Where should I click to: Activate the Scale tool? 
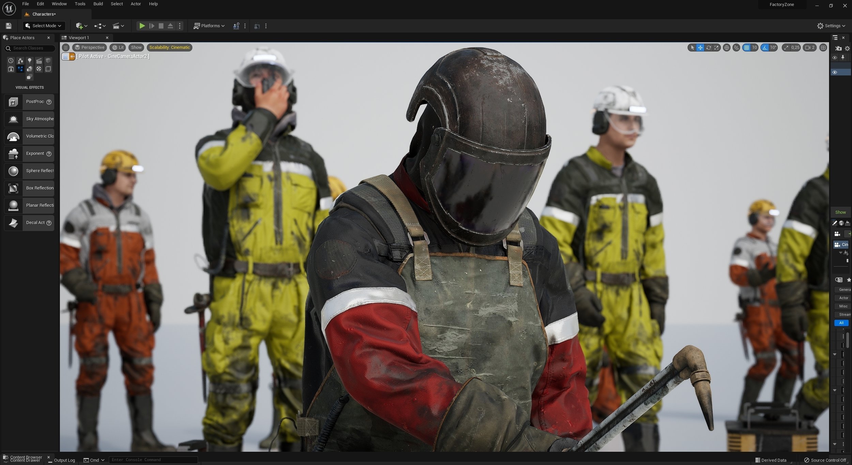click(x=716, y=48)
